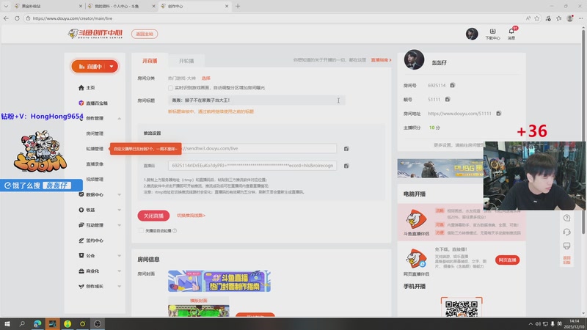Copy the room address douyu.com/51111
Viewport: 587px width, 330px height.
(498, 114)
